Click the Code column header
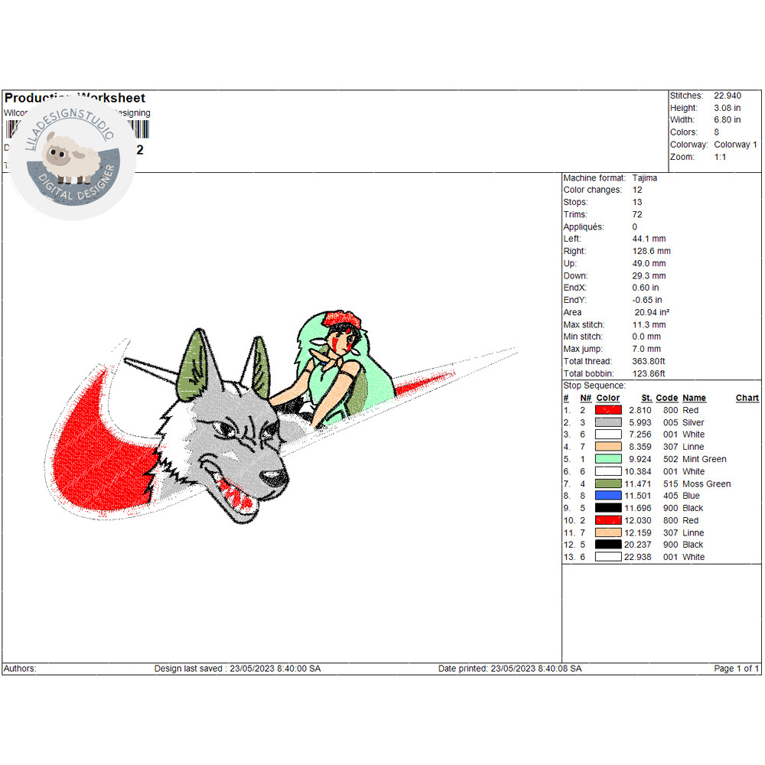 tap(666, 398)
